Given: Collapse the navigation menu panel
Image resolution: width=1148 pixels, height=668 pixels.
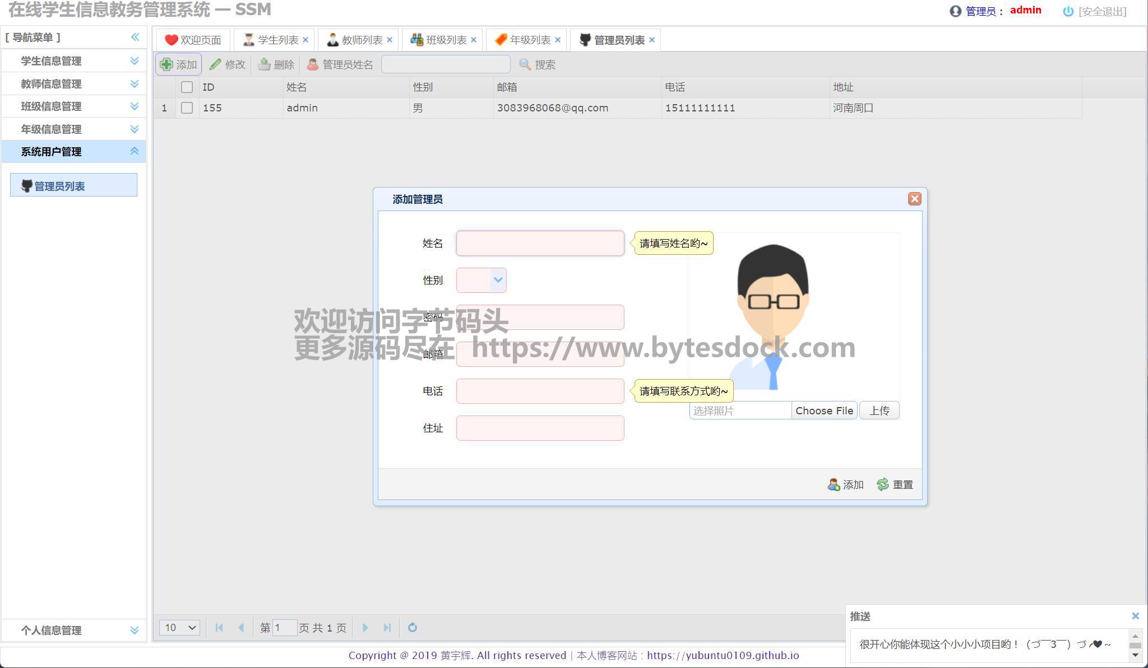Looking at the screenshot, I should click(x=135, y=37).
